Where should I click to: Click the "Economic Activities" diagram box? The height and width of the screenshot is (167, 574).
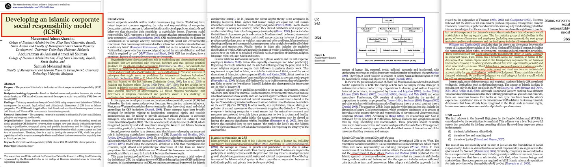pyautogui.click(x=367, y=50)
